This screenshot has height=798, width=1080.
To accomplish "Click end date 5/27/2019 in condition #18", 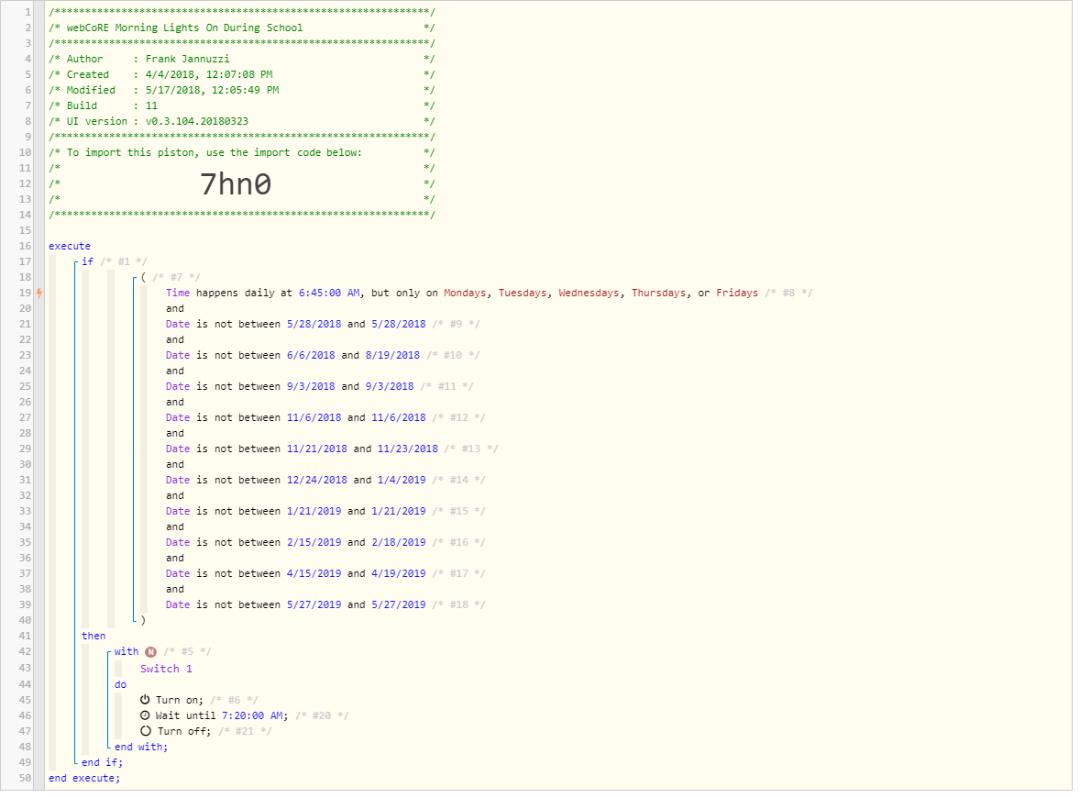I will (x=399, y=605).
